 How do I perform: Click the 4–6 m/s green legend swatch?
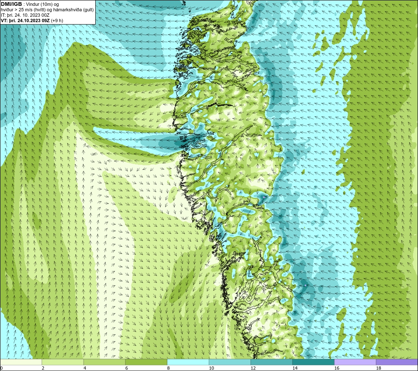(104, 362)
